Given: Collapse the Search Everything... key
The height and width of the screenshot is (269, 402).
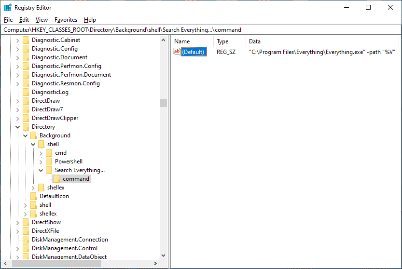Looking at the screenshot, I should pos(41,170).
